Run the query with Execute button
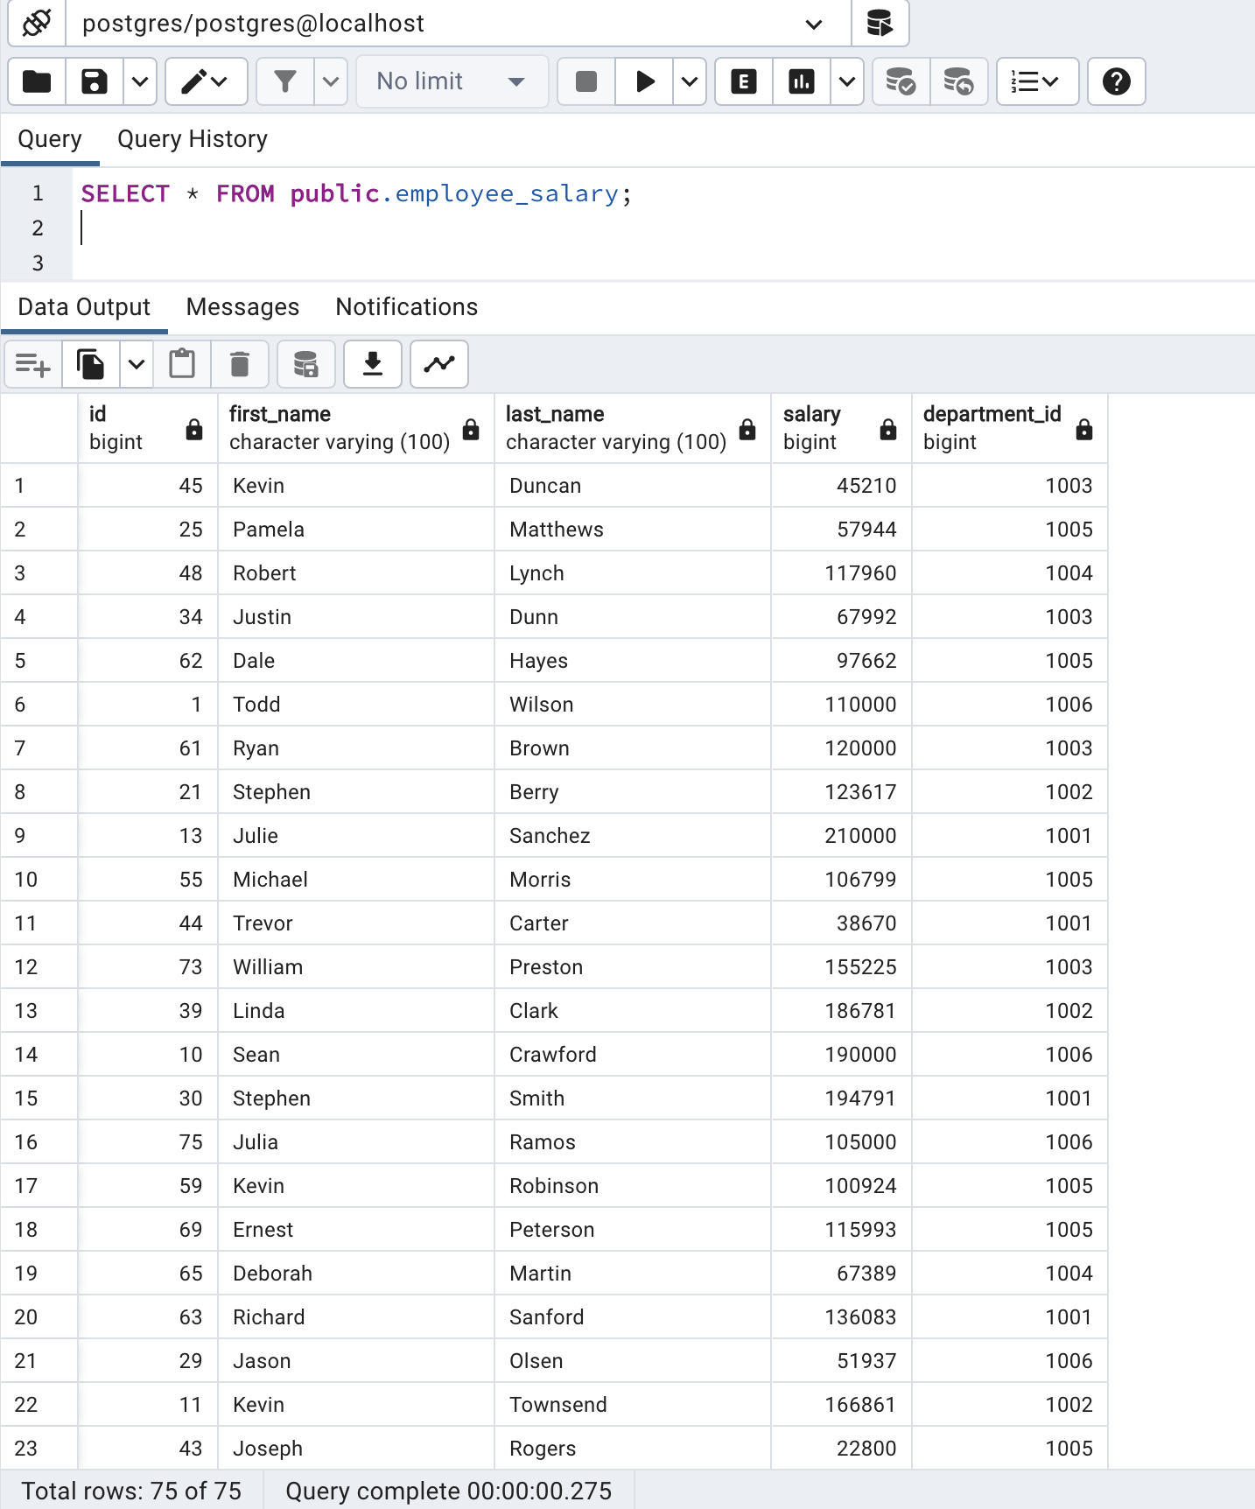 645,81
